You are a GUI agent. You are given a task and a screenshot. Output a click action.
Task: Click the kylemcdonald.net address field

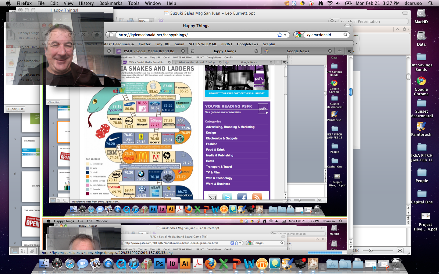pos(195,35)
